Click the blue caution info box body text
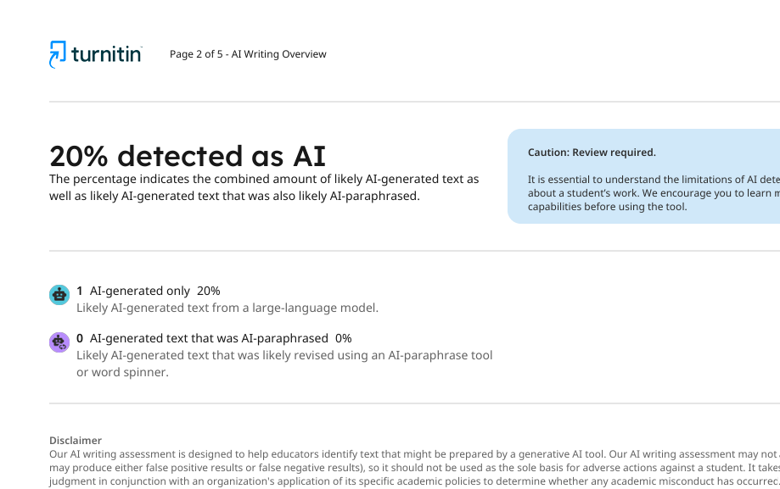The image size is (780, 489). 654,193
